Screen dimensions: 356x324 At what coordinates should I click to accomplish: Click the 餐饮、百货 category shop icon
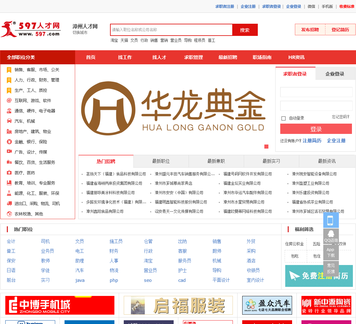click(9, 162)
